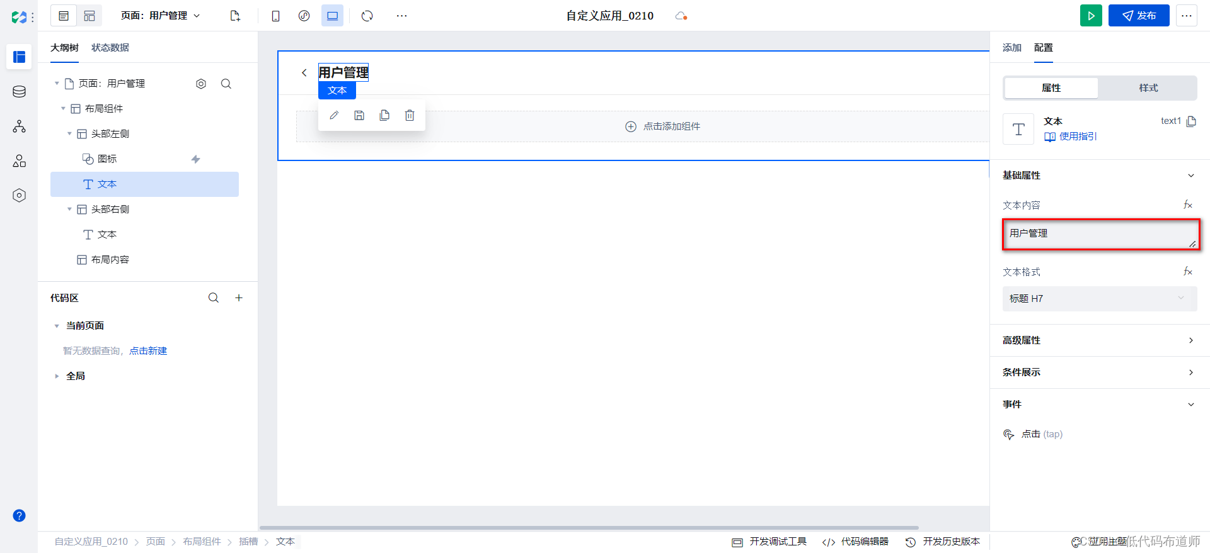This screenshot has width=1210, height=553.
Task: Add new item in 代码区 with plus
Action: pyautogui.click(x=239, y=298)
